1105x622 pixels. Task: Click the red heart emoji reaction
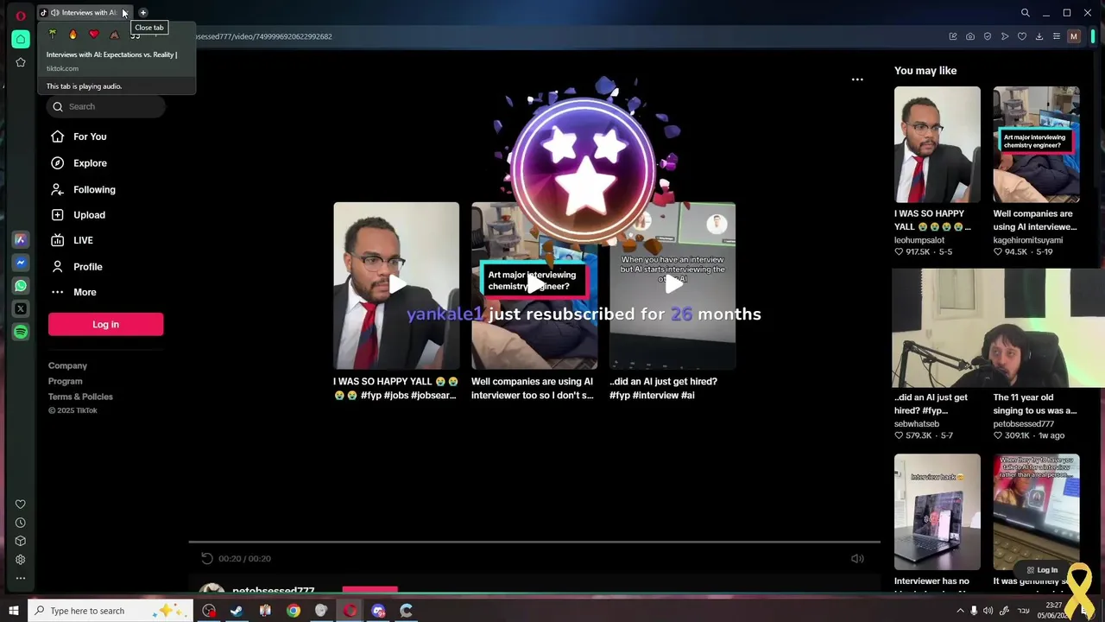tap(94, 35)
